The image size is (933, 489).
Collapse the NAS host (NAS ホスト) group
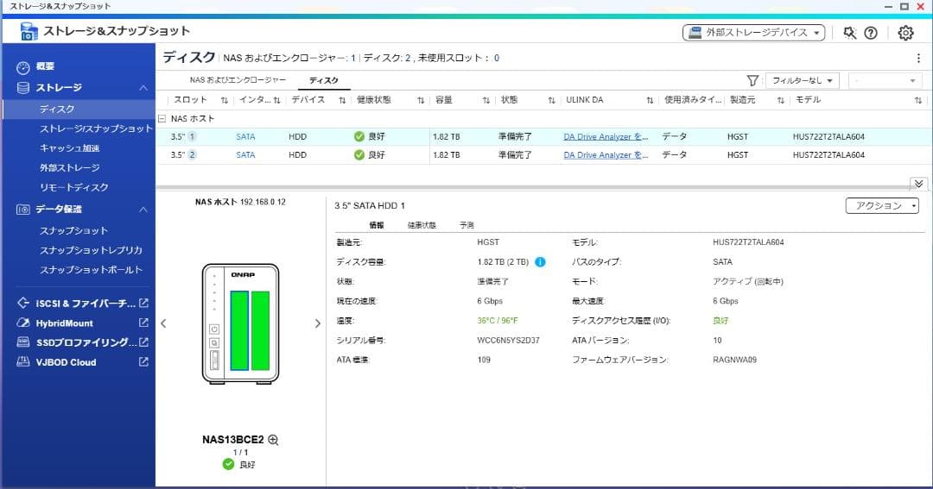tap(162, 119)
